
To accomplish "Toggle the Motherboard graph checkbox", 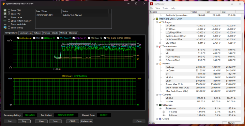I will (x=18, y=38).
